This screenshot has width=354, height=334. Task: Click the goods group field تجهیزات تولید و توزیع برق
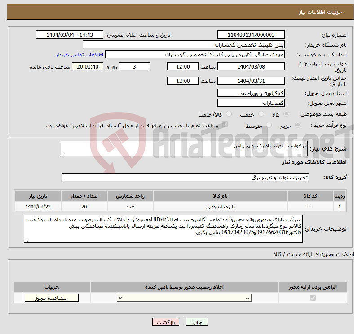(186, 178)
